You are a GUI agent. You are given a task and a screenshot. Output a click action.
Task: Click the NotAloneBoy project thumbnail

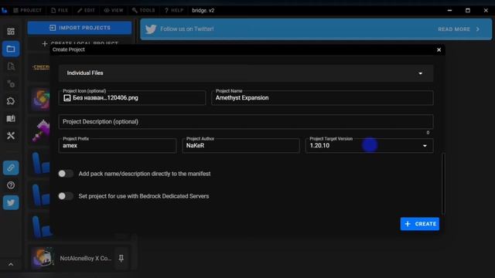pyautogui.click(x=43, y=258)
